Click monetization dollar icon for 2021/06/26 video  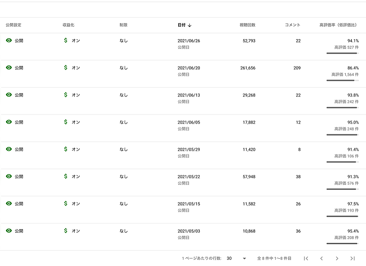point(65,40)
